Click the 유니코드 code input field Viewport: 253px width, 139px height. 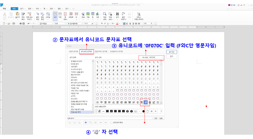click(156, 57)
